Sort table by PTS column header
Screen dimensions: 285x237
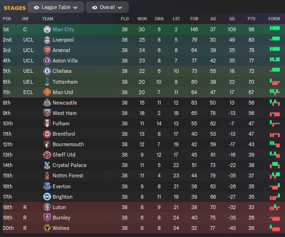coord(251,18)
